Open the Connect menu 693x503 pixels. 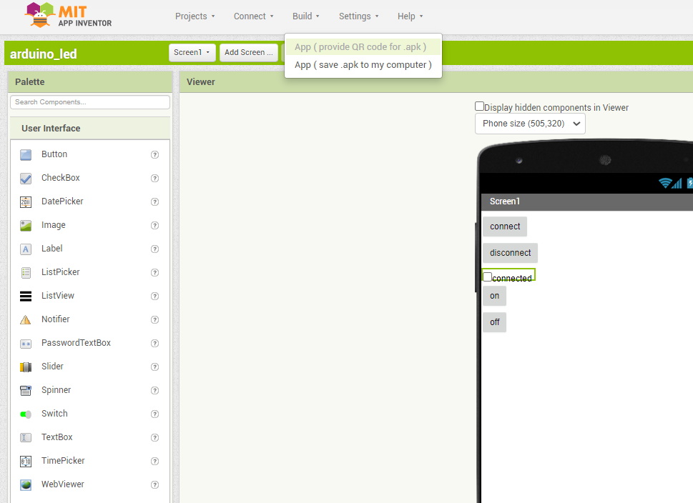(x=253, y=16)
